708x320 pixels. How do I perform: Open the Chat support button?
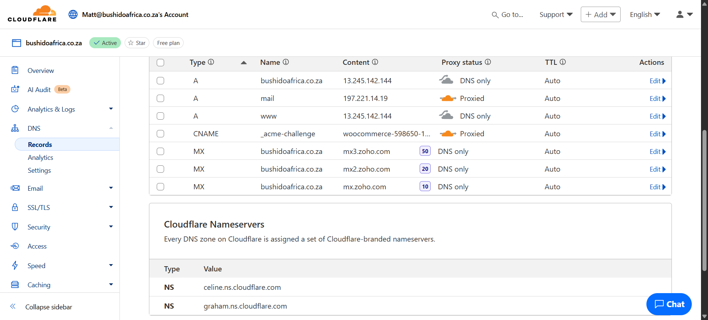tap(669, 304)
